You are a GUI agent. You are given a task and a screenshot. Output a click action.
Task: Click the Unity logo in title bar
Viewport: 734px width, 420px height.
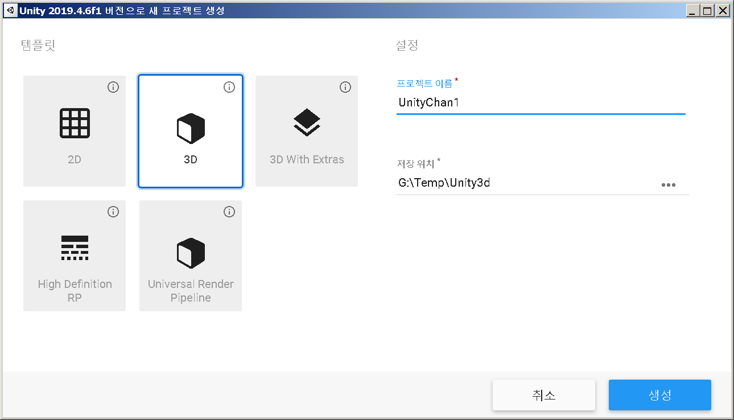10,10
